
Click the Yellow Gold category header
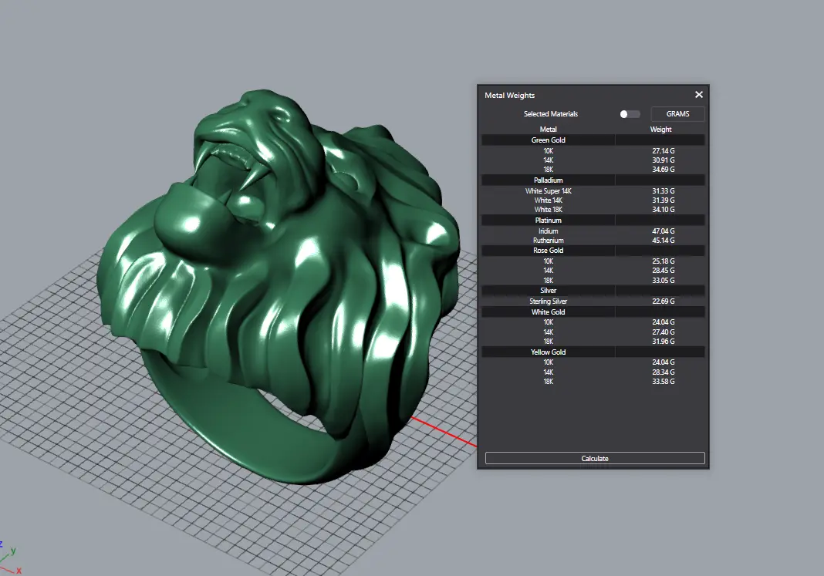tap(548, 352)
